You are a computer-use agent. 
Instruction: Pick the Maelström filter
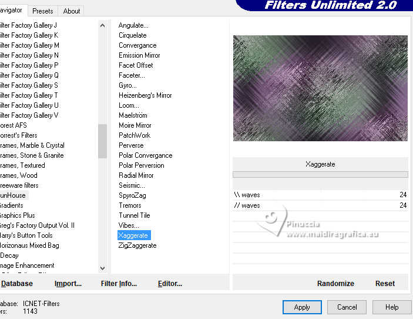133,115
